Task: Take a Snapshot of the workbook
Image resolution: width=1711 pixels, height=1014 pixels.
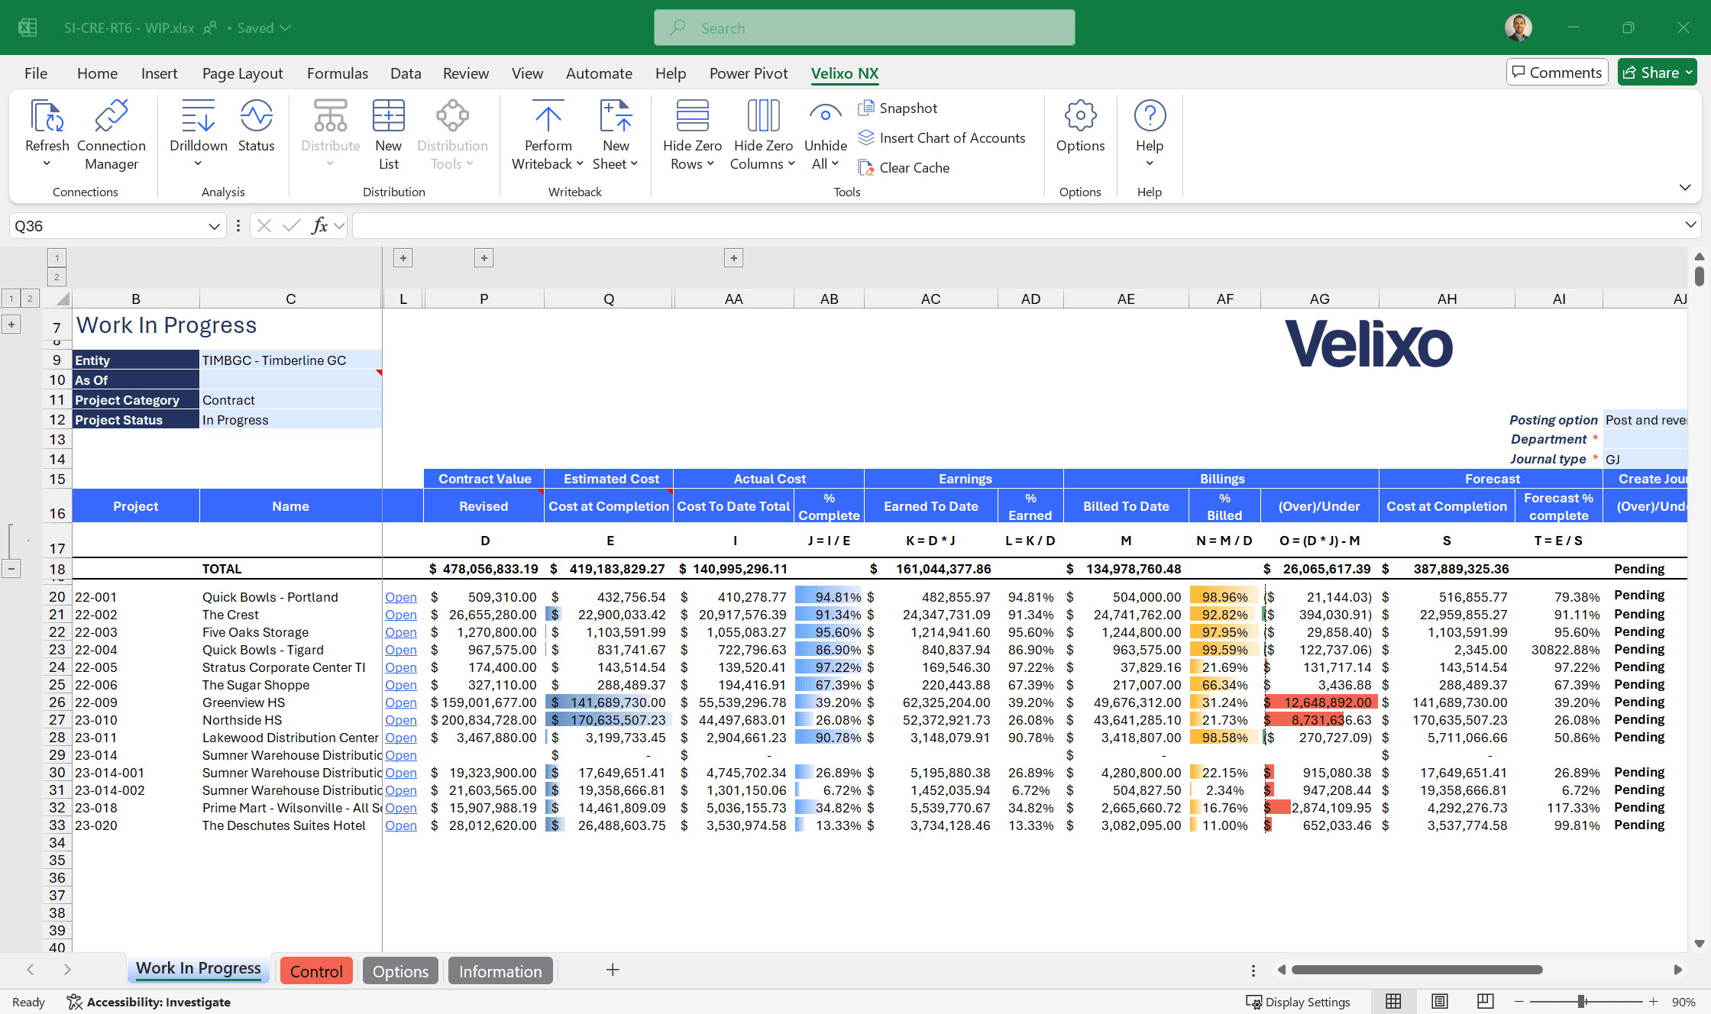Action: [898, 108]
